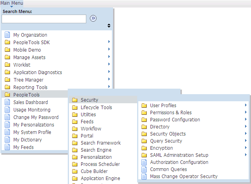Expand the User Profiles submenu arrow

tap(246, 105)
